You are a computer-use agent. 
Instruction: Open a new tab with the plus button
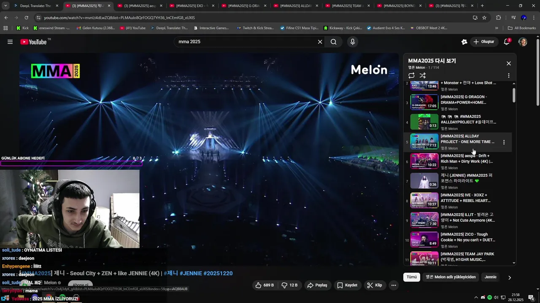pos(482,6)
